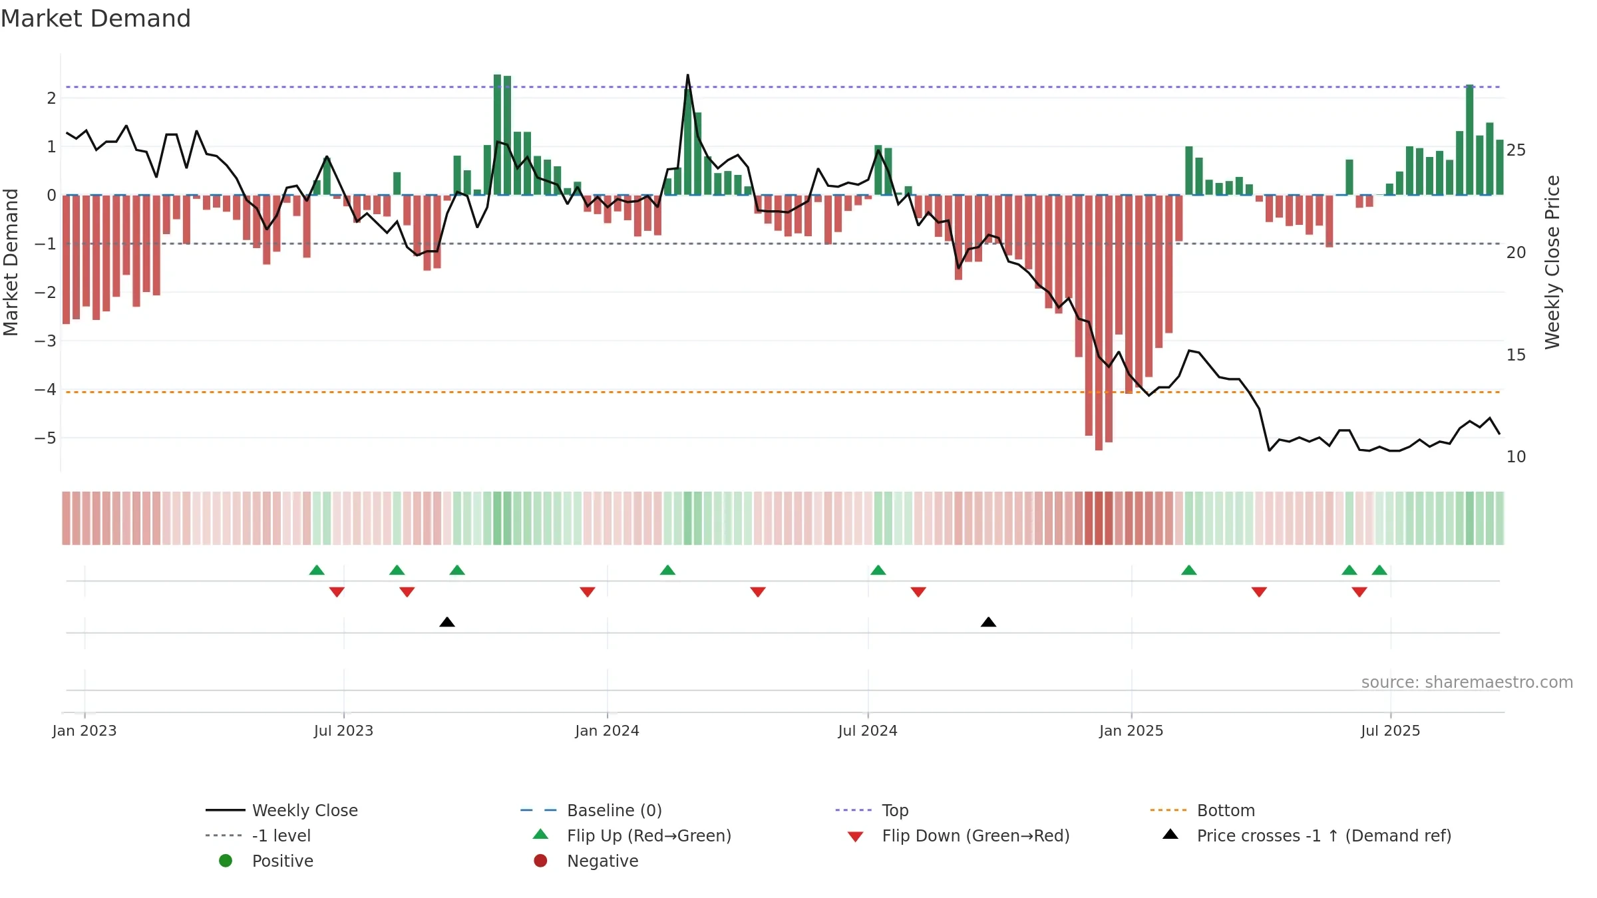Click the red flip-down marker near Apr 2024

point(758,592)
